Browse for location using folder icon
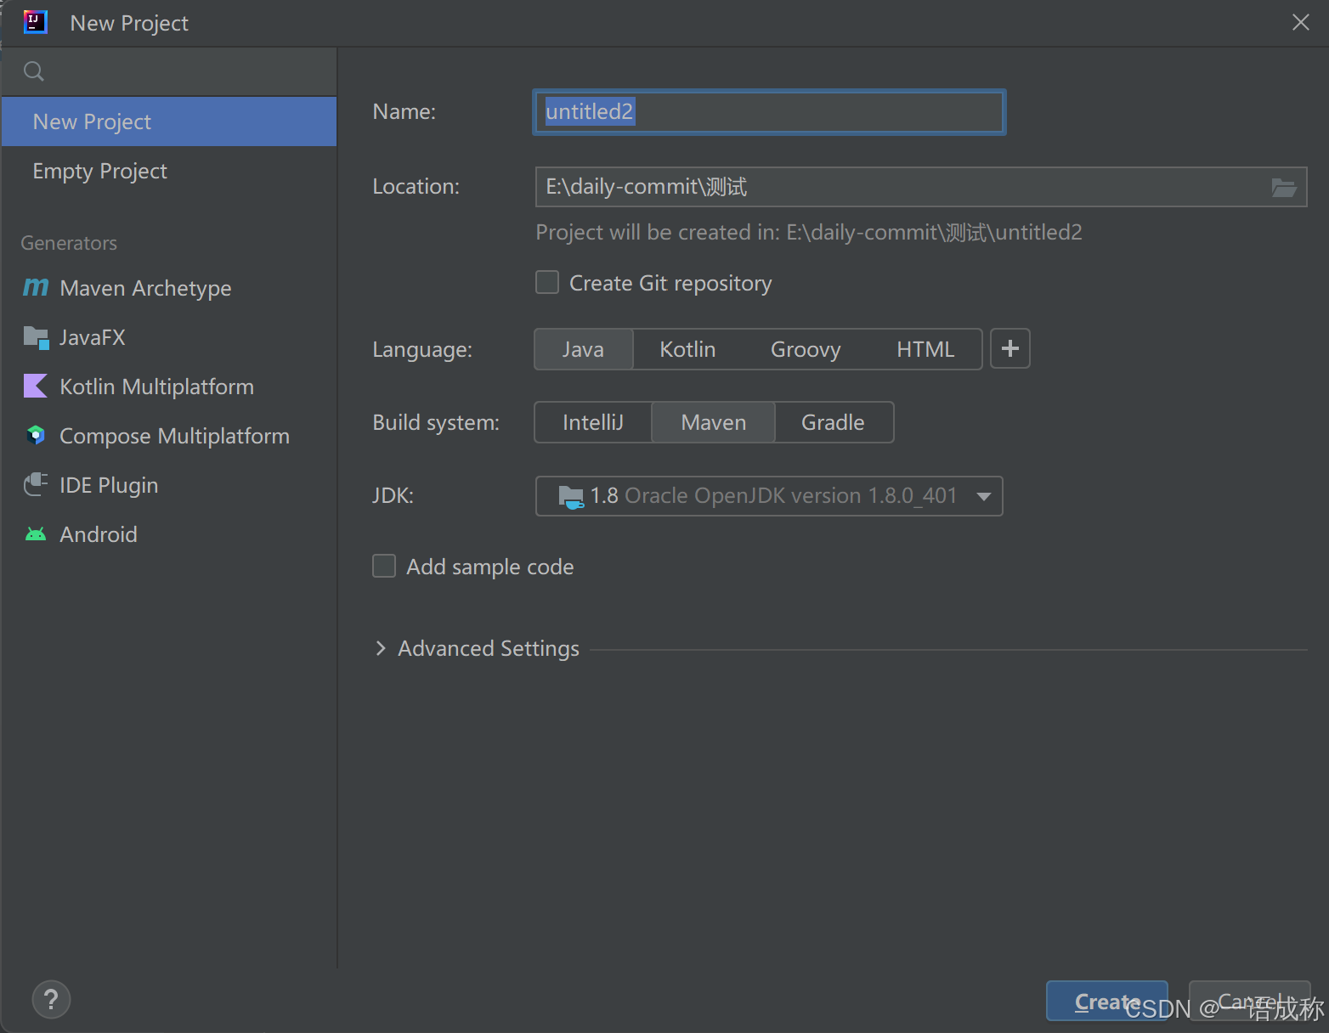The width and height of the screenshot is (1329, 1033). tap(1283, 187)
